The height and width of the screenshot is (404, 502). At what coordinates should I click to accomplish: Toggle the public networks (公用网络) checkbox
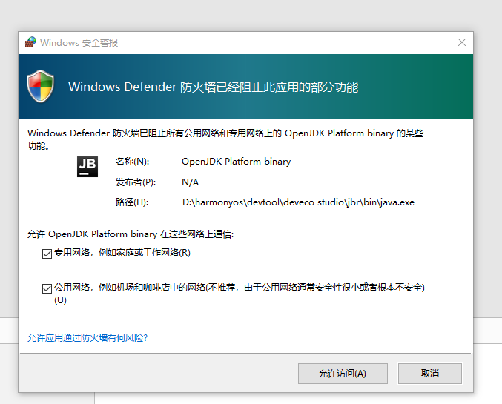(47, 288)
